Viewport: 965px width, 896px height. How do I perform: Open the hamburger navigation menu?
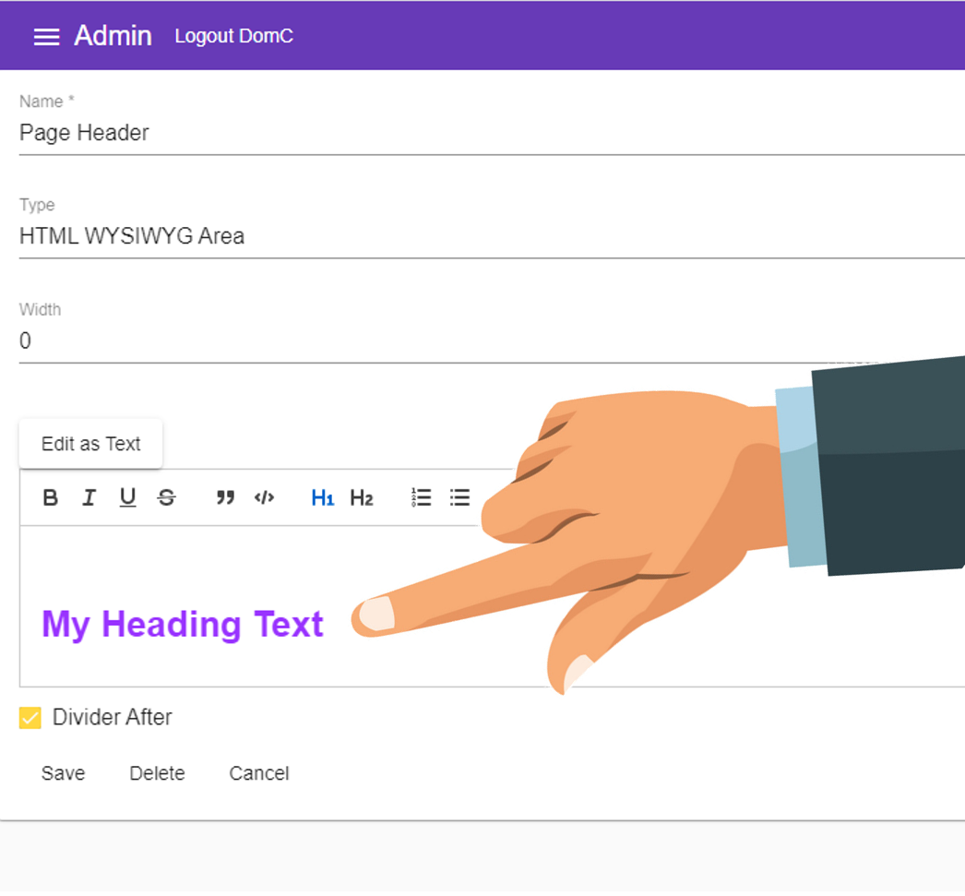46,37
